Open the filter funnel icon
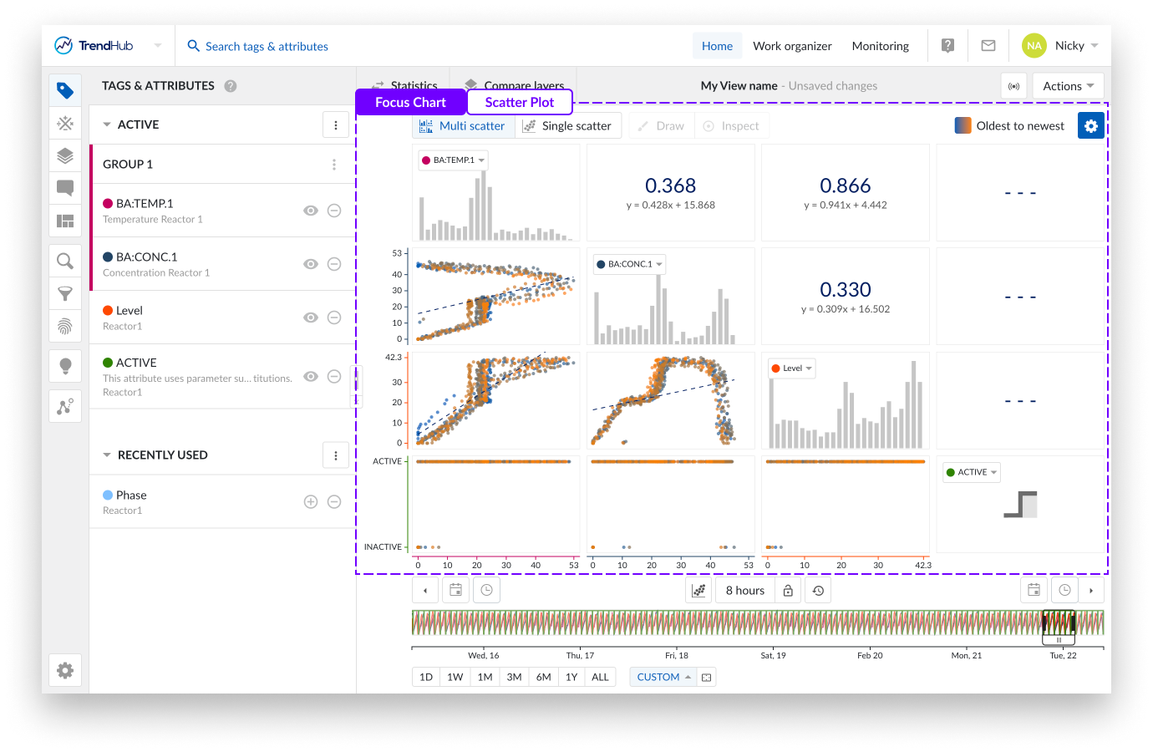This screenshot has height=752, width=1153. 65,293
